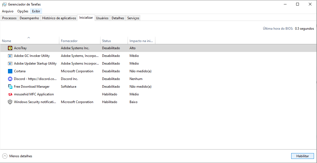Click Adobe Systems Inc. supplier cell

[75, 48]
